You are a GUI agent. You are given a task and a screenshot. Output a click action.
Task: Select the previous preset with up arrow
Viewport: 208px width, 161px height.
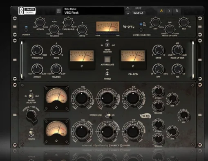coord(128,8)
